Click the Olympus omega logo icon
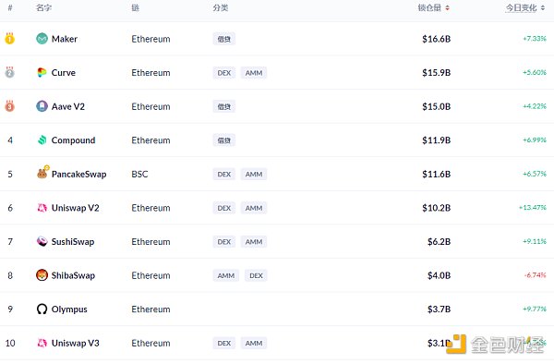 [42, 309]
